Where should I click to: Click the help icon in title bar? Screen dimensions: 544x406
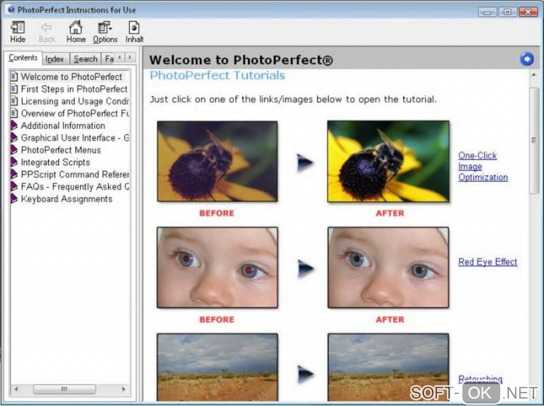[11, 10]
